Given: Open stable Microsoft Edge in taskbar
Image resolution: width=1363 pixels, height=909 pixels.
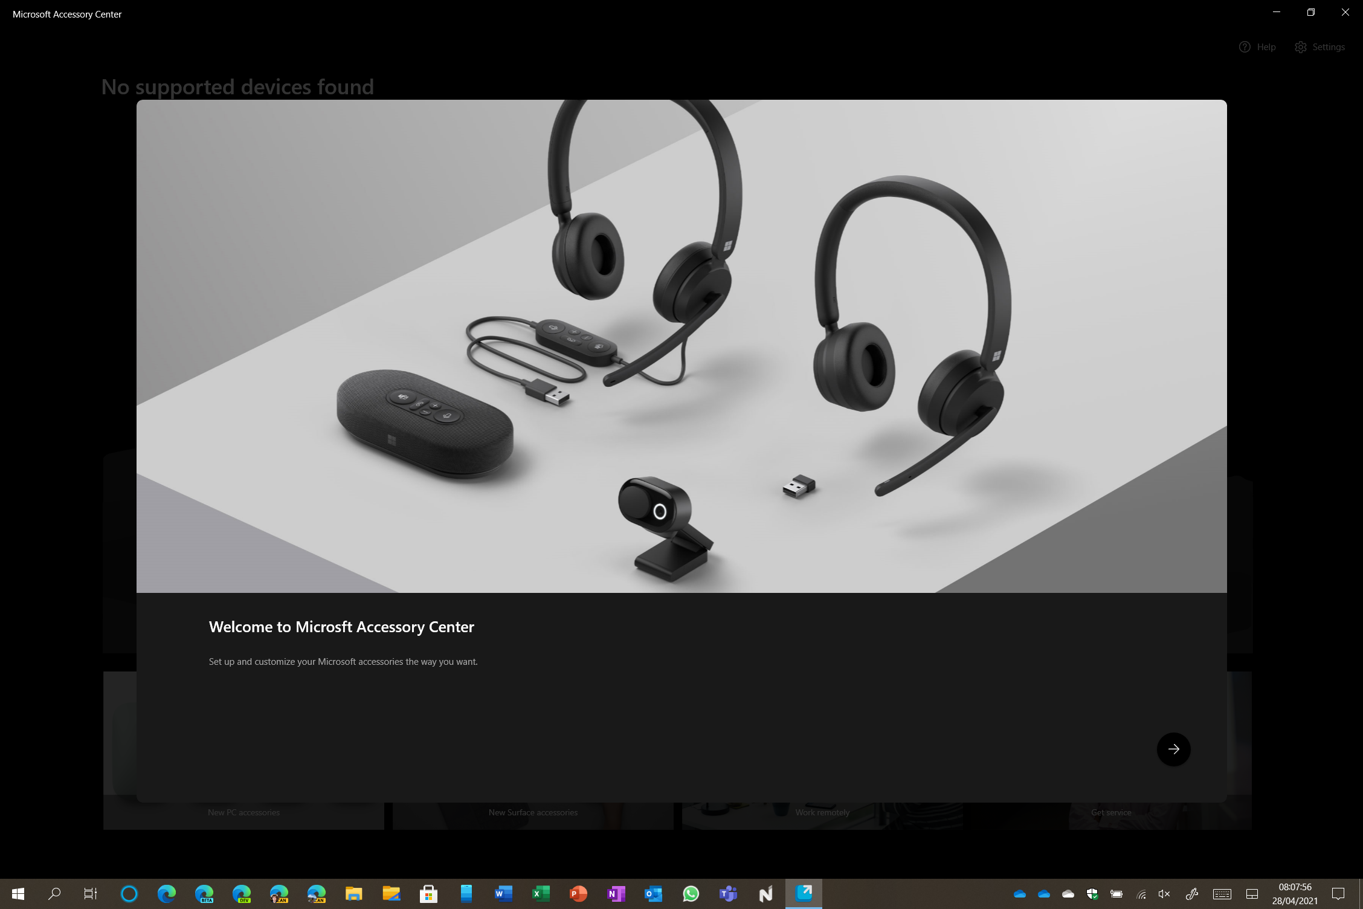Looking at the screenshot, I should coord(167,893).
